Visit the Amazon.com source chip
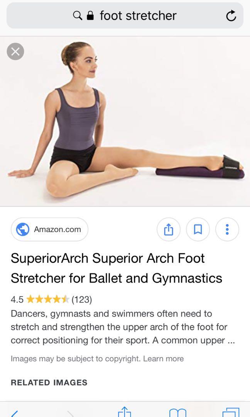This screenshot has width=250, height=417. [x=49, y=229]
